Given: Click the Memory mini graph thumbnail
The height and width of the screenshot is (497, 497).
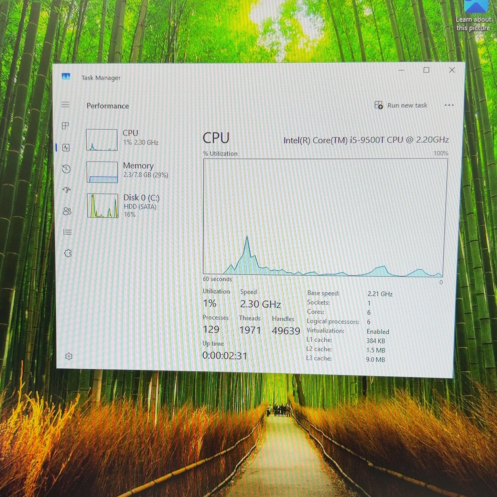Looking at the screenshot, I should [102, 172].
